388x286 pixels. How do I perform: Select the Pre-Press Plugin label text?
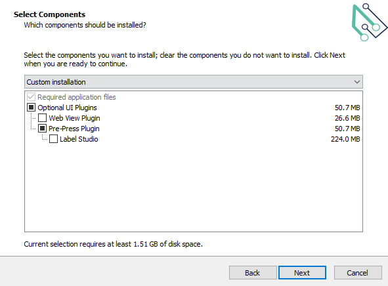click(74, 129)
